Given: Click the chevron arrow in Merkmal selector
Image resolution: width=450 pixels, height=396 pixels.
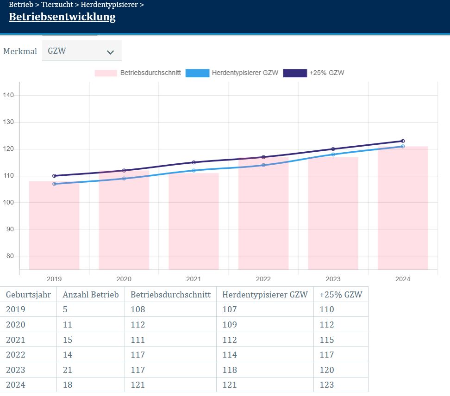Looking at the screenshot, I should pos(110,52).
